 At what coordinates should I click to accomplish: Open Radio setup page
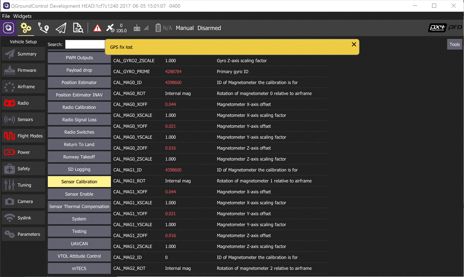[23, 103]
